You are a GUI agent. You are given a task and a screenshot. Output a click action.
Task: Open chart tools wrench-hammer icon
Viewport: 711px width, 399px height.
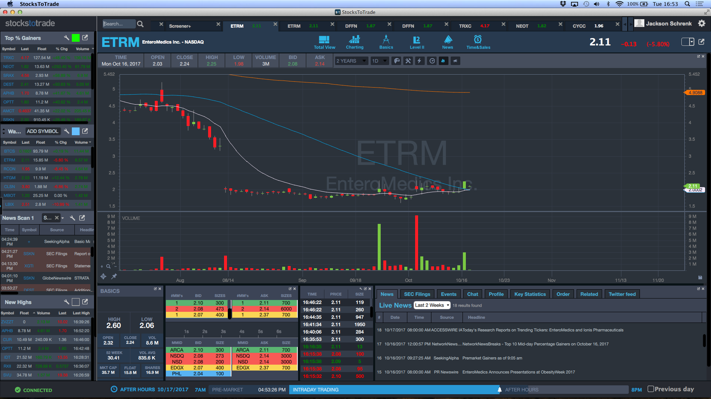(x=408, y=61)
